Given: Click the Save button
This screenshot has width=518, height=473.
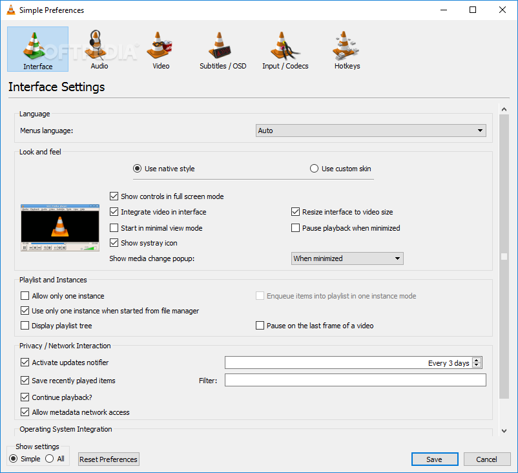Looking at the screenshot, I should pyautogui.click(x=435, y=459).
